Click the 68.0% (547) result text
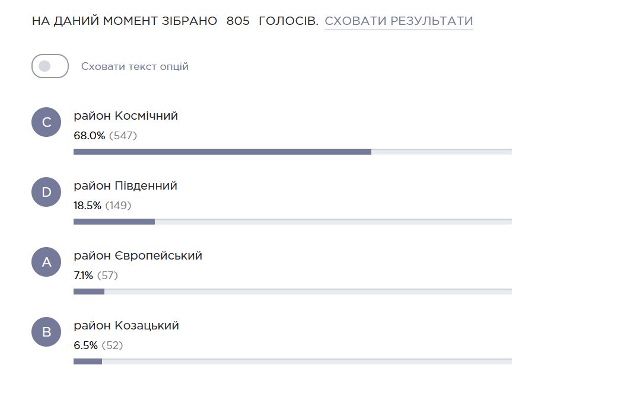The height and width of the screenshot is (397, 627). 105,136
